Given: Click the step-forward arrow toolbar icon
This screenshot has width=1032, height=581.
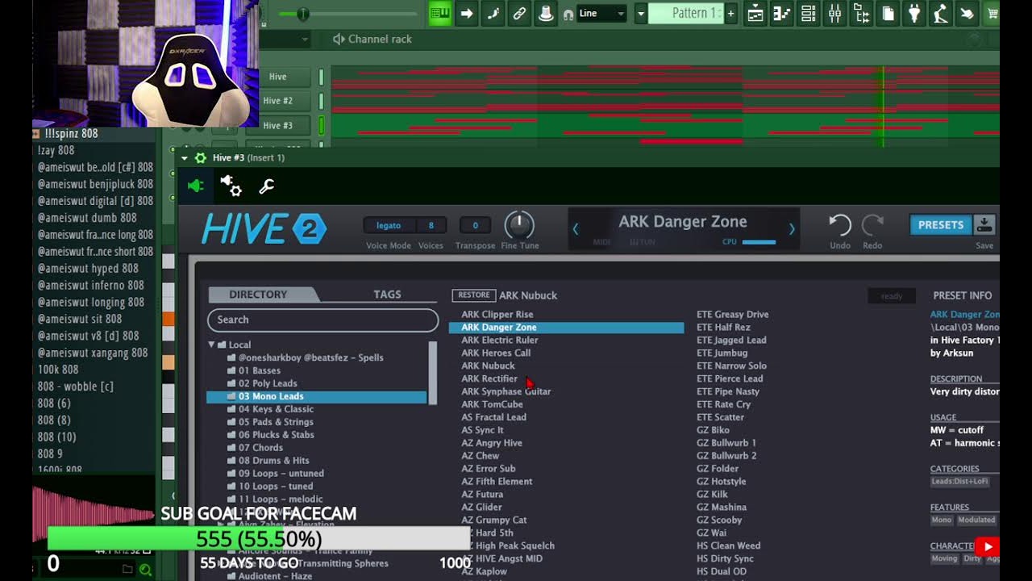Looking at the screenshot, I should tap(466, 13).
